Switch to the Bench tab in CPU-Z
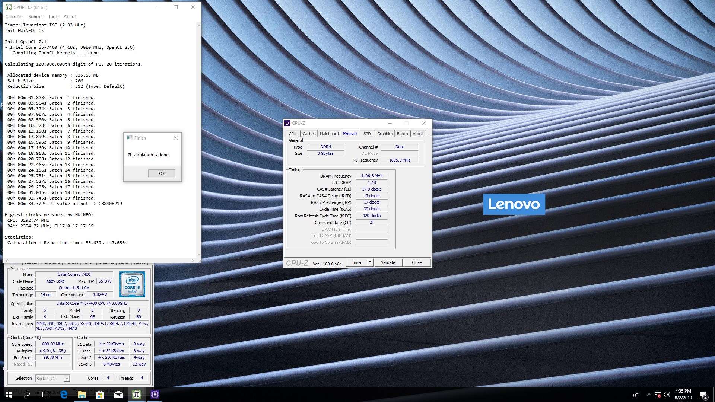 pyautogui.click(x=402, y=134)
